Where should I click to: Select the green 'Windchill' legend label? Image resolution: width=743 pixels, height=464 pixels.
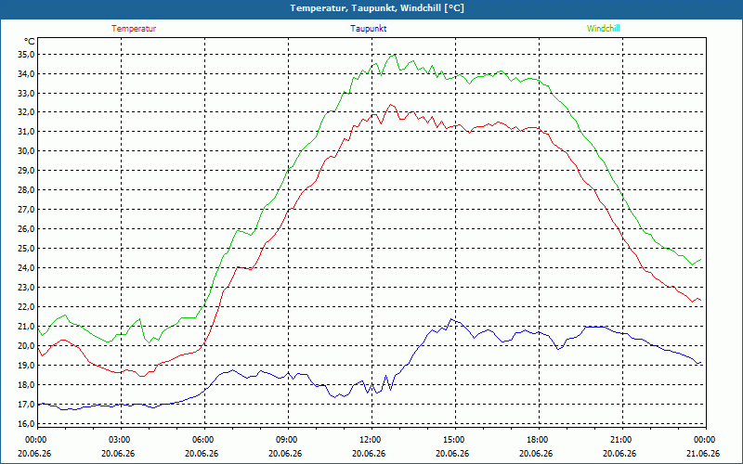coord(603,29)
